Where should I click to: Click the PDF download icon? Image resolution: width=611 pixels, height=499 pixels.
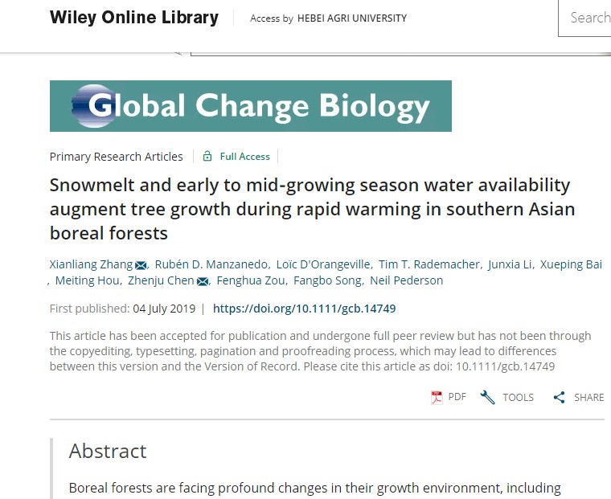click(x=437, y=398)
